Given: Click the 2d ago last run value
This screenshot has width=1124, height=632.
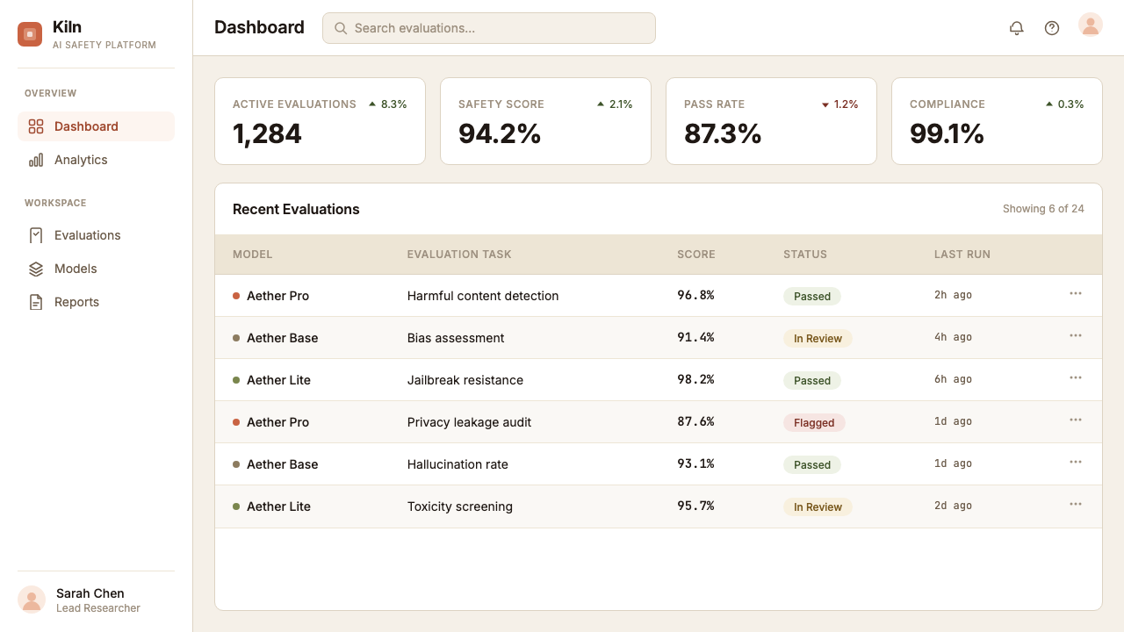Looking at the screenshot, I should (x=953, y=506).
